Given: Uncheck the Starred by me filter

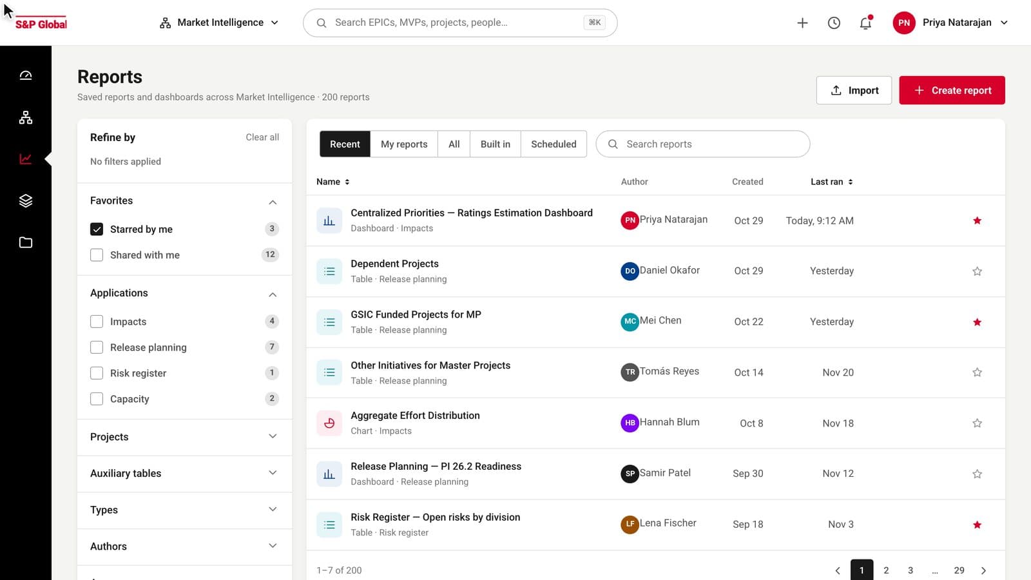Looking at the screenshot, I should click(x=97, y=229).
